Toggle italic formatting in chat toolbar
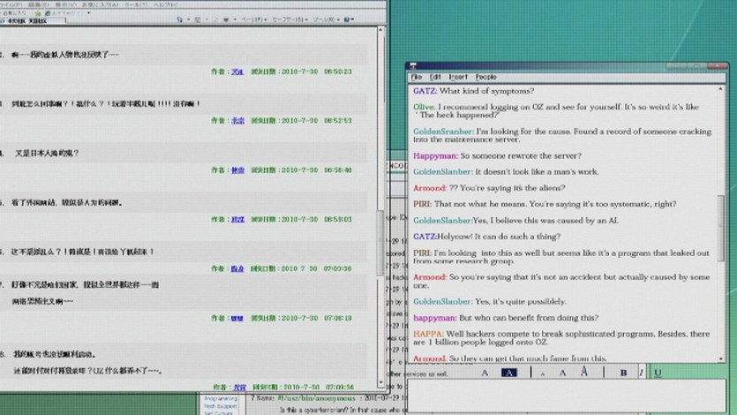 [642, 373]
